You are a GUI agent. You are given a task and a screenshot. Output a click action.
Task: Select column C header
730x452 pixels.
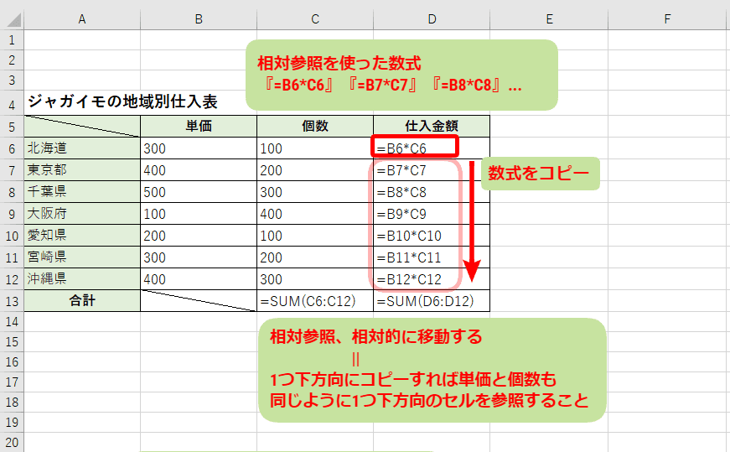pyautogui.click(x=315, y=19)
